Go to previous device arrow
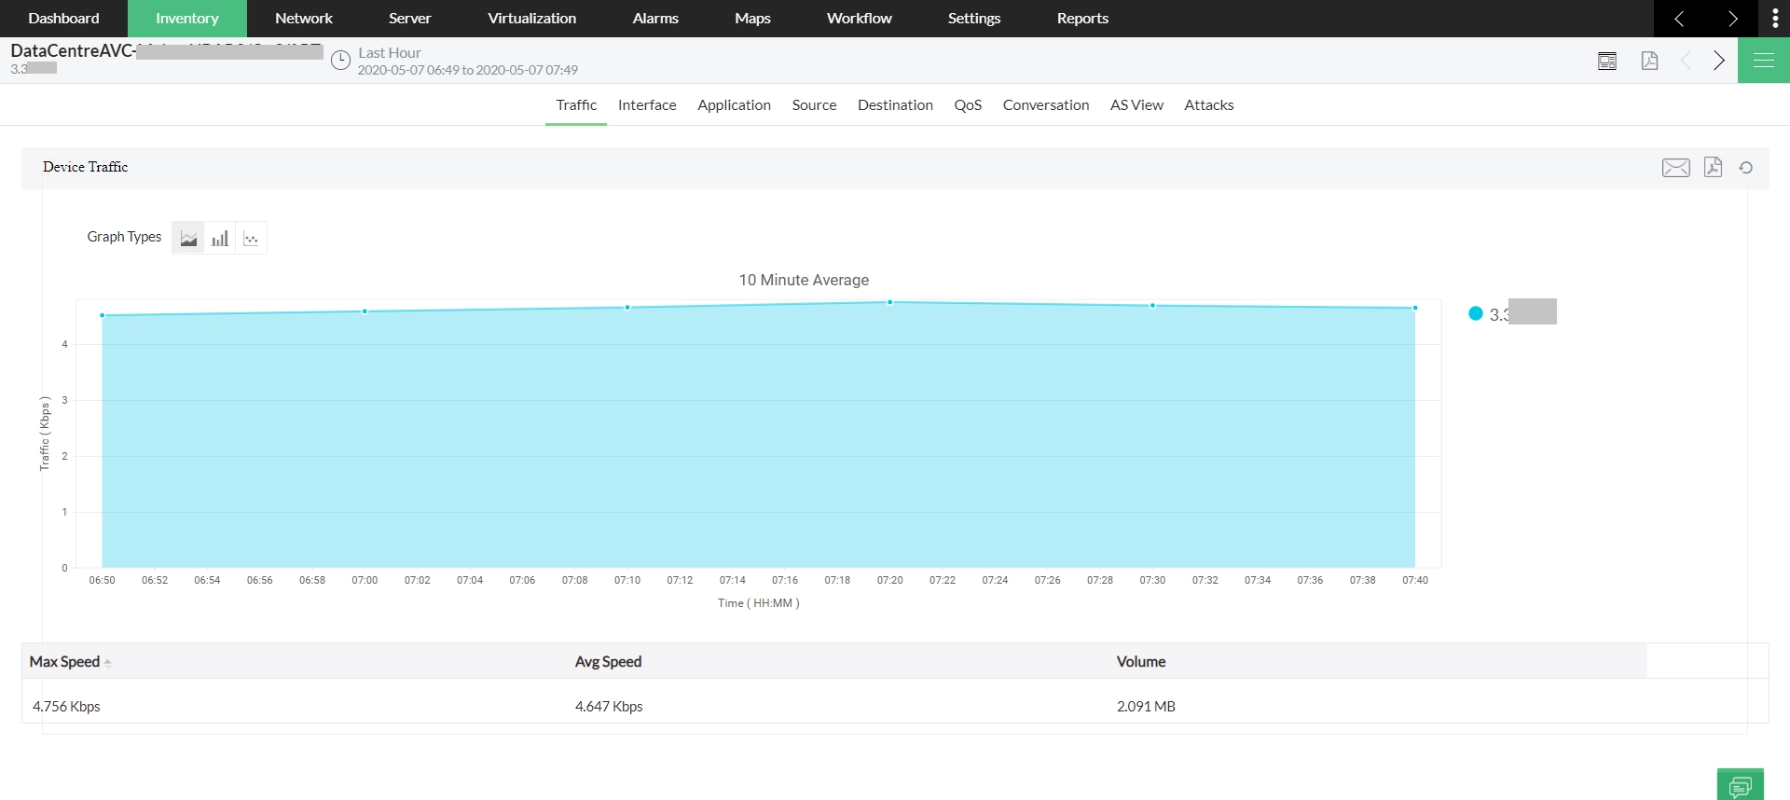This screenshot has height=800, width=1790. pos(1686,61)
